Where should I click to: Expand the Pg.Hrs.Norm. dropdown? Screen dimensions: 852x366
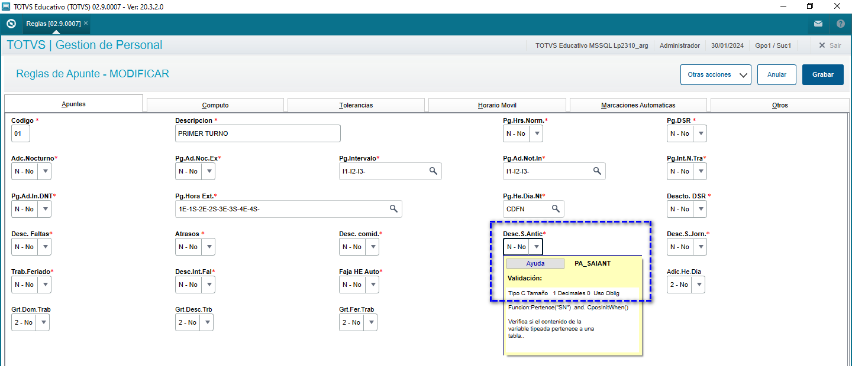click(536, 133)
